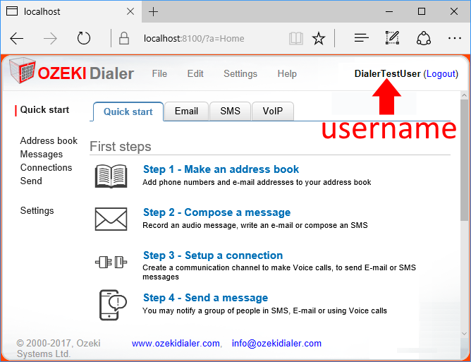
Task: Open the browser Hub icon
Action: click(x=361, y=38)
